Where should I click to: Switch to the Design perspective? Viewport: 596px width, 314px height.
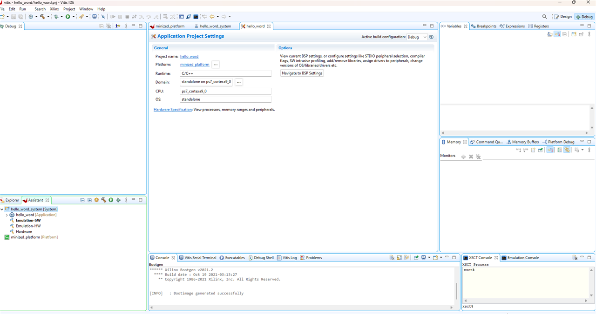[x=563, y=17]
